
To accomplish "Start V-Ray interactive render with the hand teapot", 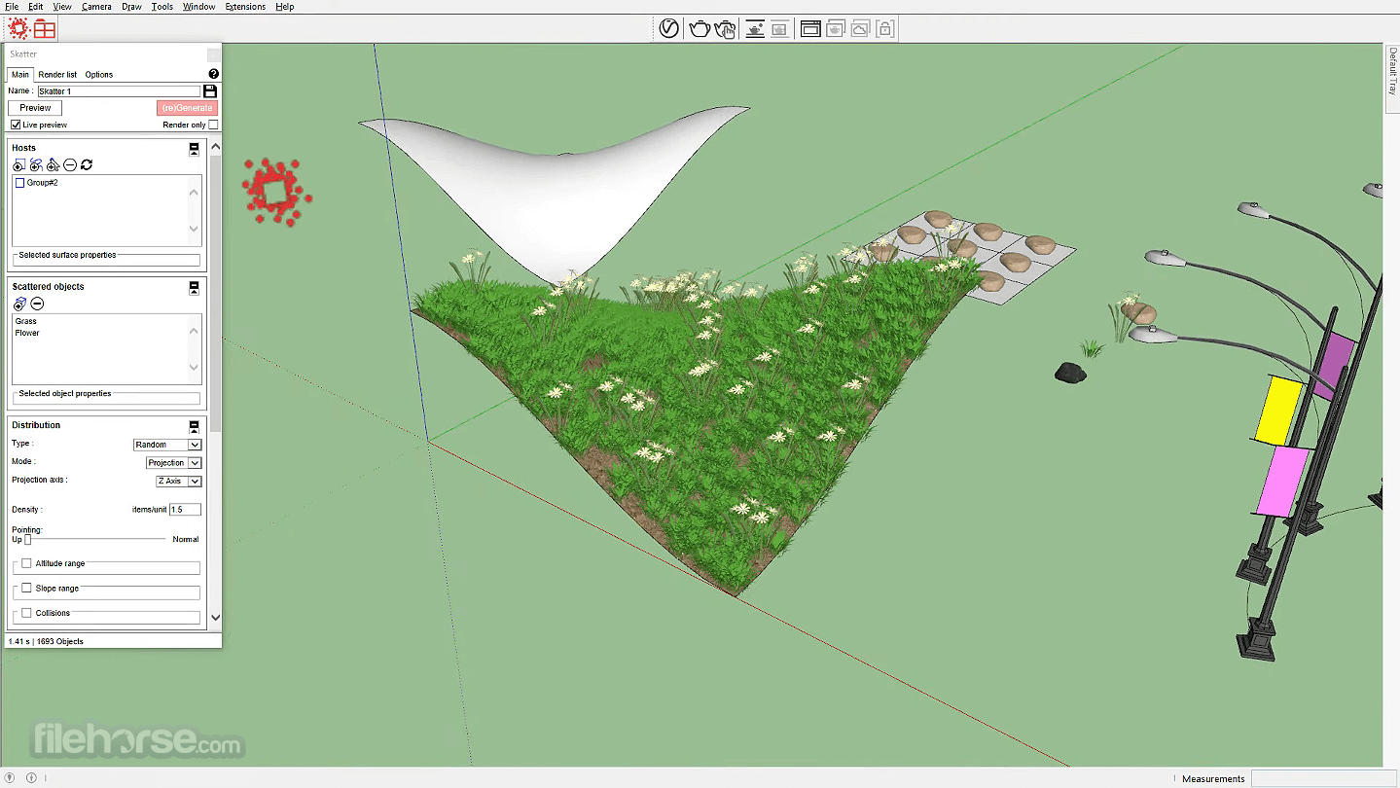I will [x=725, y=28].
